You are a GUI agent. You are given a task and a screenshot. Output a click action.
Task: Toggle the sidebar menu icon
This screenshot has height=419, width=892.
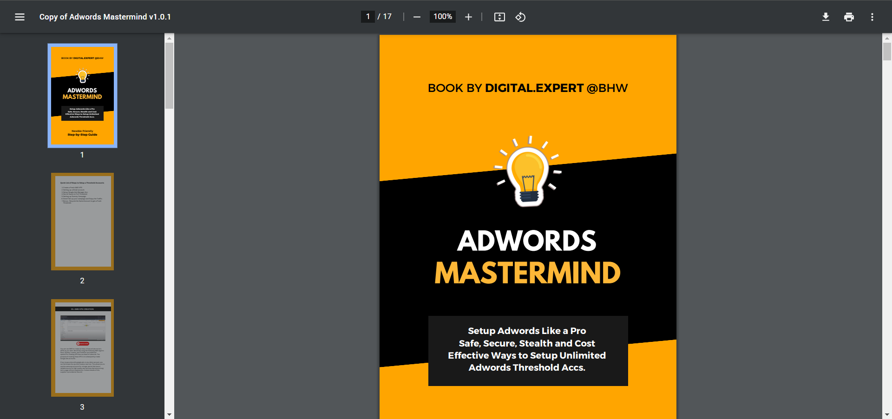coord(20,17)
